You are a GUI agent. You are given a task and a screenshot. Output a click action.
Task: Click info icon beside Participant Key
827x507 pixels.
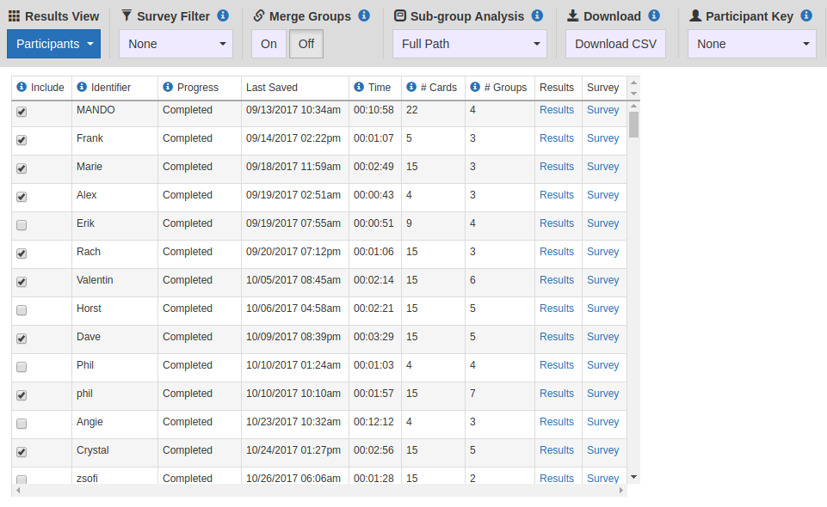click(806, 15)
